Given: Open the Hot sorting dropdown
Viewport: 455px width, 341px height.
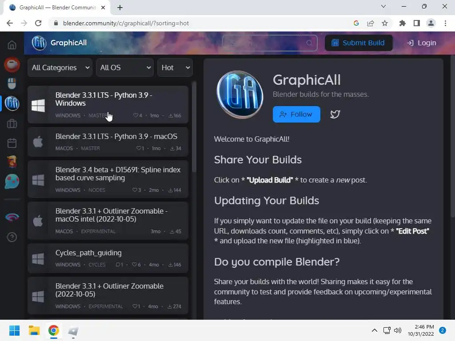Looking at the screenshot, I should point(175,67).
